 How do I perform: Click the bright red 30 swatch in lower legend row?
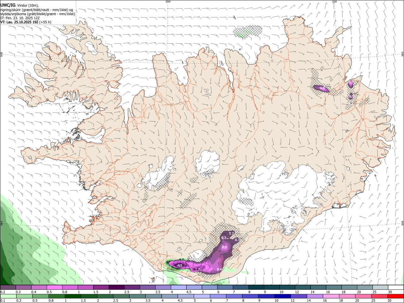[395, 296]
